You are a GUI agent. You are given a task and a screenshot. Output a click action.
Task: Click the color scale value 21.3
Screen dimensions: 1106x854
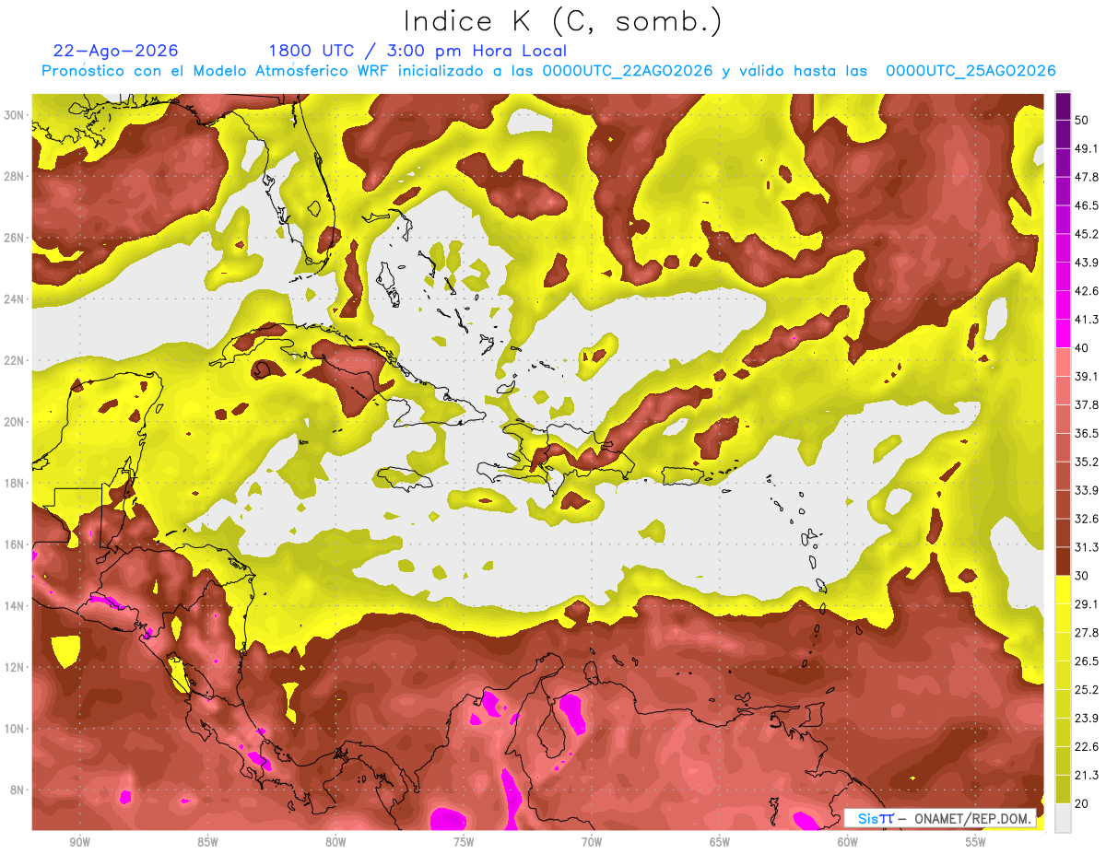coord(1087,775)
